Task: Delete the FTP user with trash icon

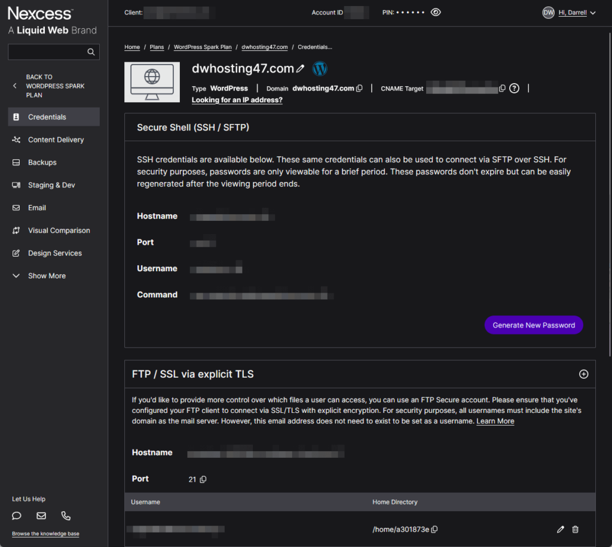Action: pos(575,530)
